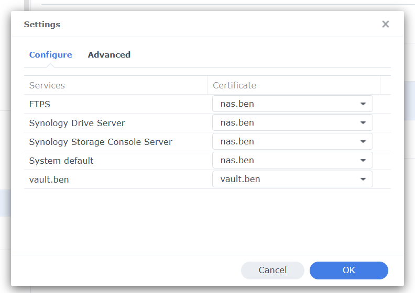Close the Settings dialog with the X

click(386, 24)
